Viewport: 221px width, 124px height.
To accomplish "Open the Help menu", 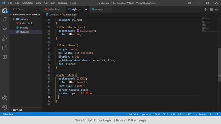I will click(73, 3).
